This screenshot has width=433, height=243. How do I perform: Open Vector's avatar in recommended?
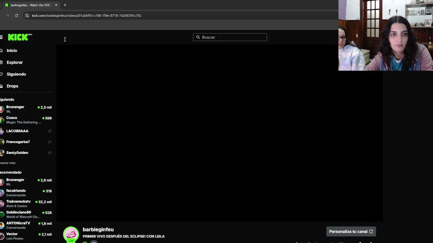click(x=2, y=236)
